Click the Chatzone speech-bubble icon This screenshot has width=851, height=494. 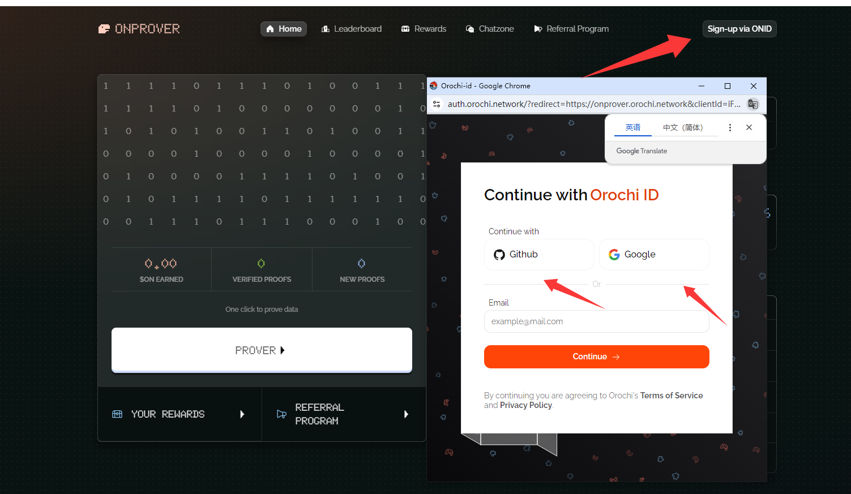(470, 28)
